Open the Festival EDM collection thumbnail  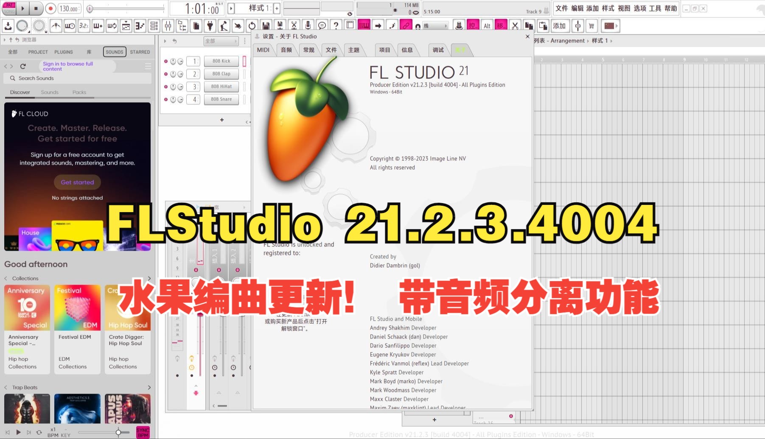coord(77,308)
